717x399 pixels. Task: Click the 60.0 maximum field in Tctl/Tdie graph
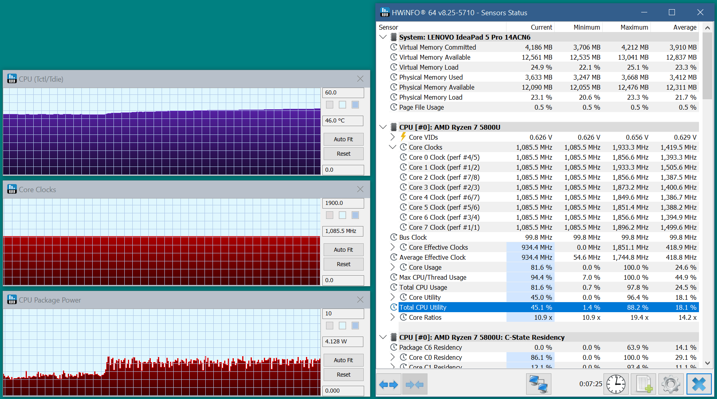tap(343, 92)
